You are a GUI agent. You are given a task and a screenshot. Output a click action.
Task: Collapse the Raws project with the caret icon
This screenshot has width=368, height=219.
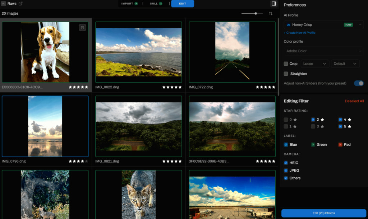point(3,4)
